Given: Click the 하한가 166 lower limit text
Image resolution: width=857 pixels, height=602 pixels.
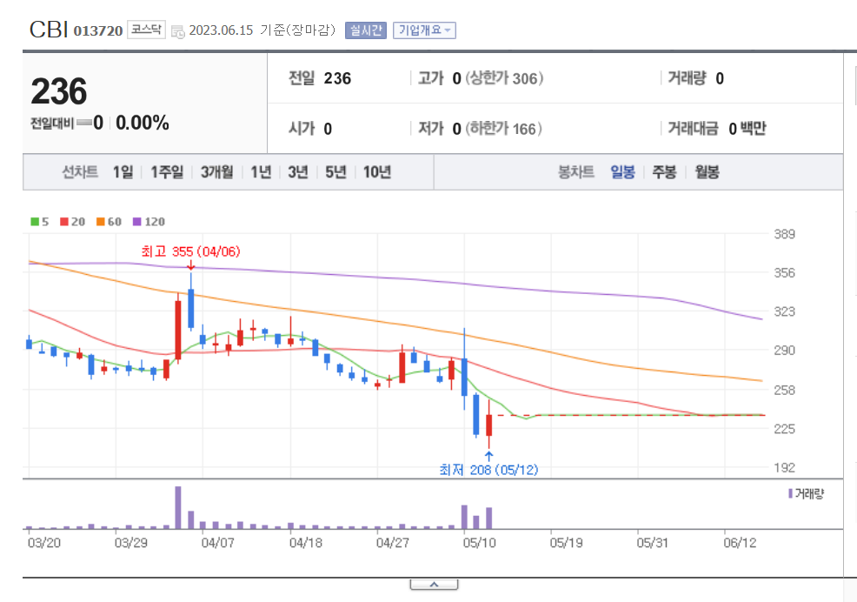Looking at the screenshot, I should pos(504,129).
